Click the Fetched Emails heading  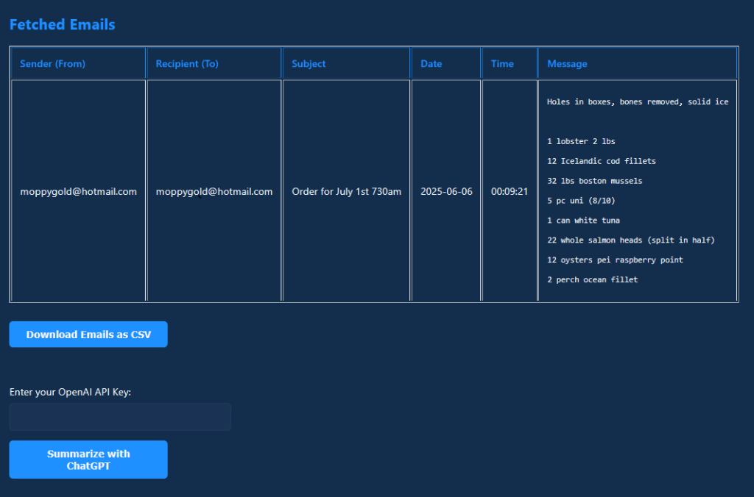63,24
